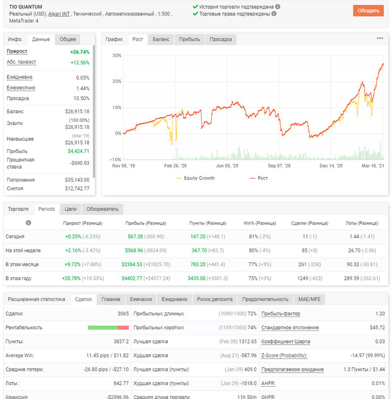
Task: Select the Сделки statistics tab
Action: pos(83,299)
